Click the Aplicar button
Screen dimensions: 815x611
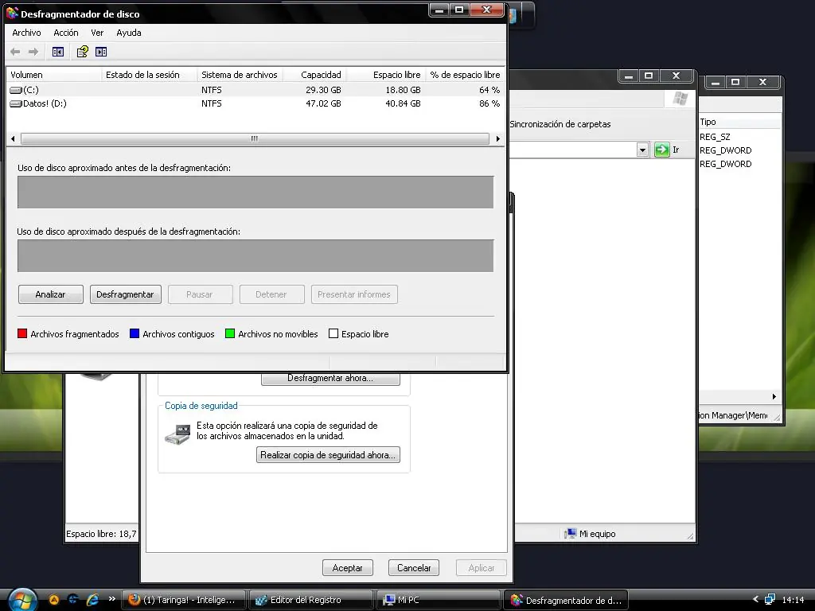[x=482, y=568]
